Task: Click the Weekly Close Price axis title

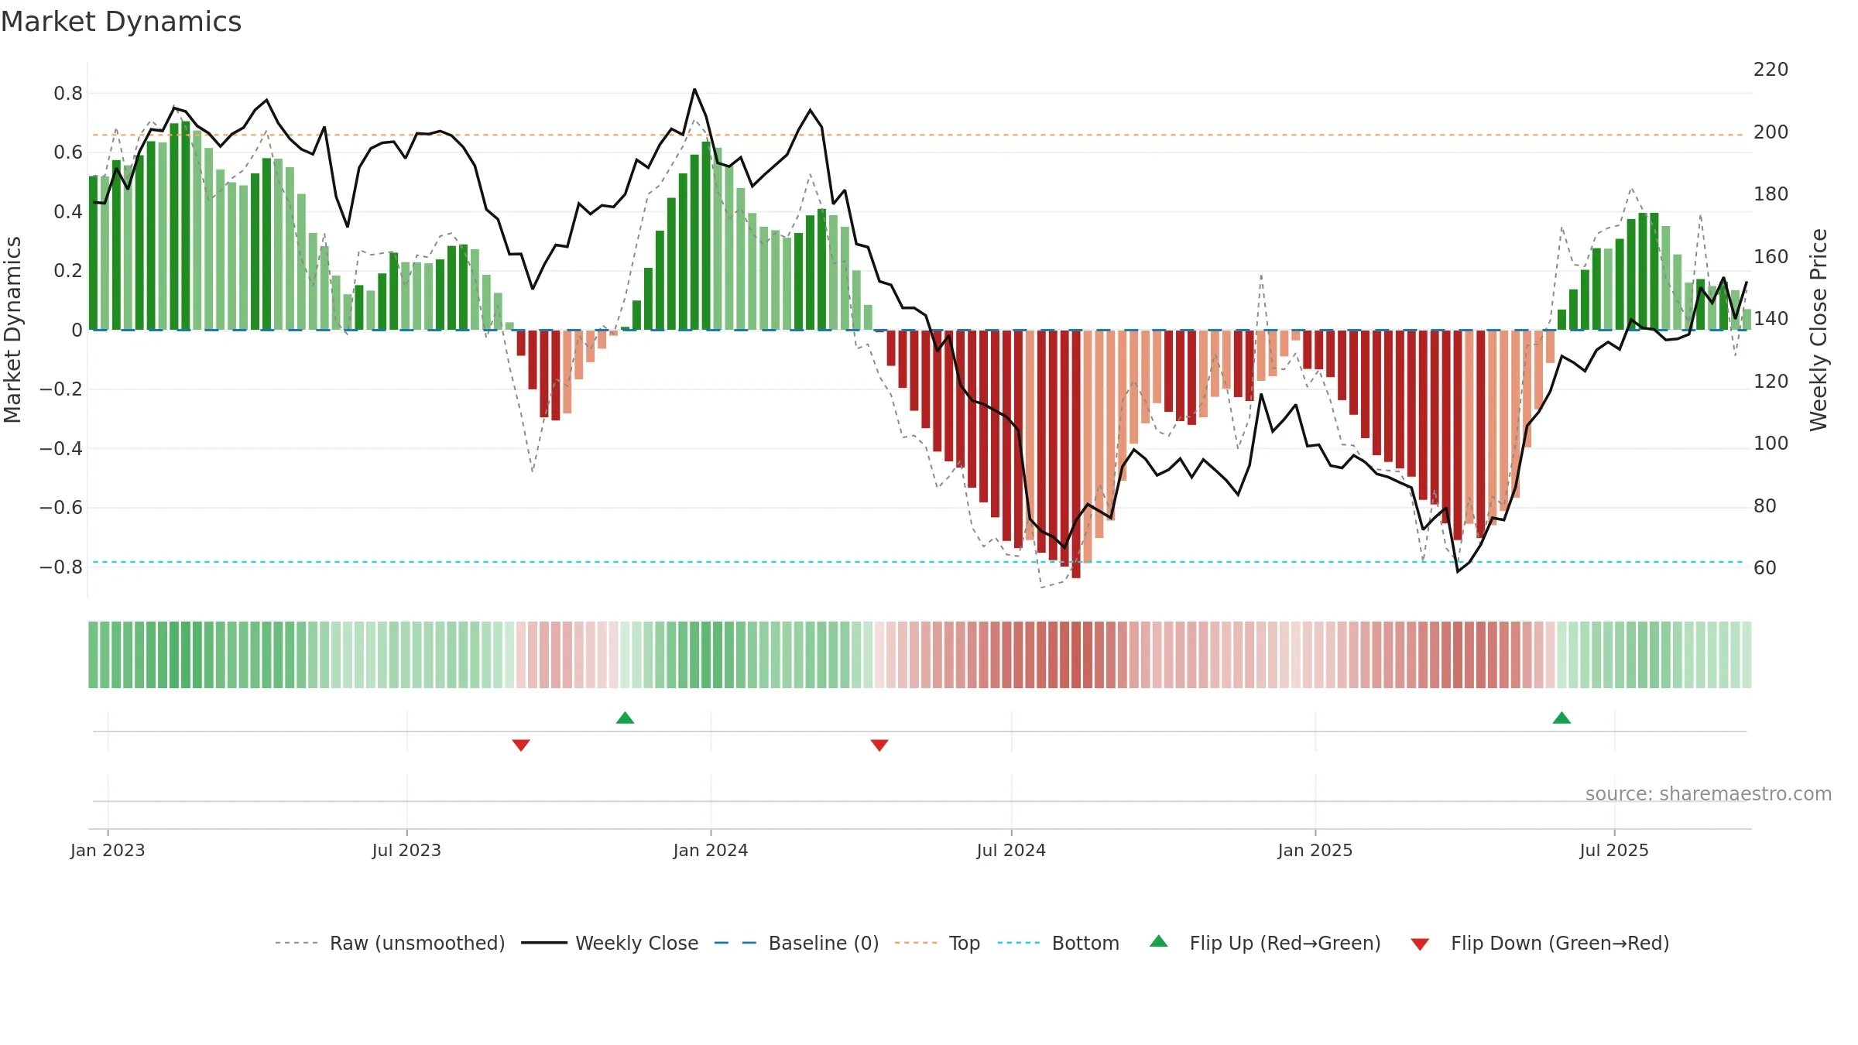Action: click(1819, 330)
